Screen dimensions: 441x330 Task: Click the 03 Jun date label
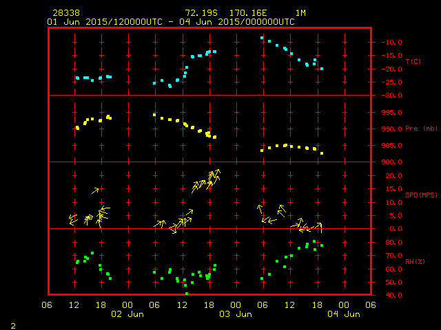[236, 314]
